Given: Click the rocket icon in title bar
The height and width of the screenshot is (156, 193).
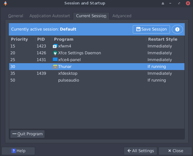Looking at the screenshot, I should click(5, 3).
